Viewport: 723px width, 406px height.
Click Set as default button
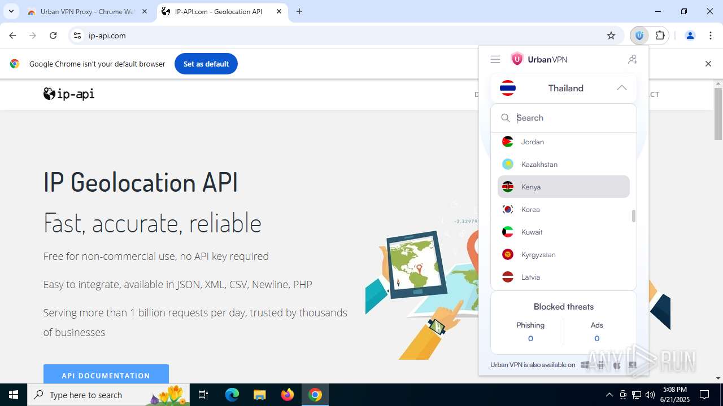[206, 64]
